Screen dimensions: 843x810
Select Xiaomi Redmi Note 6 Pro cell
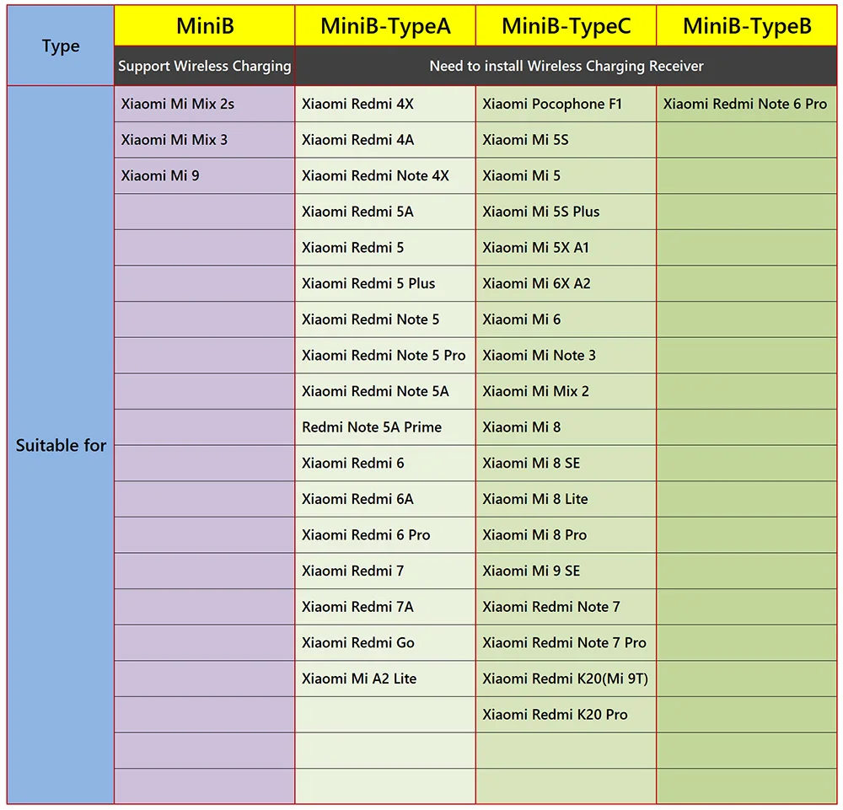pos(747,104)
